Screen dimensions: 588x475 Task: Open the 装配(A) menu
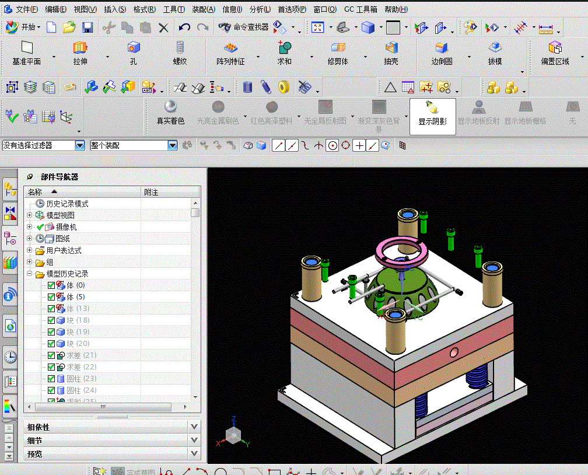(204, 9)
